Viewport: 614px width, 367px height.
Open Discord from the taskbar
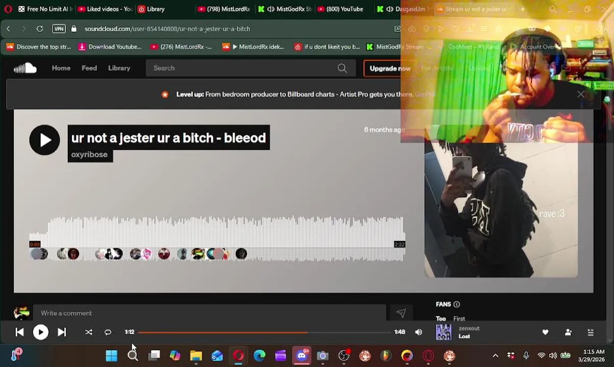[x=302, y=355]
